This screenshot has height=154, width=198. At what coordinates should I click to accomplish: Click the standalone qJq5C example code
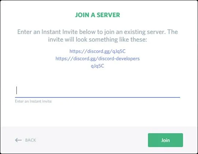[x=98, y=66]
